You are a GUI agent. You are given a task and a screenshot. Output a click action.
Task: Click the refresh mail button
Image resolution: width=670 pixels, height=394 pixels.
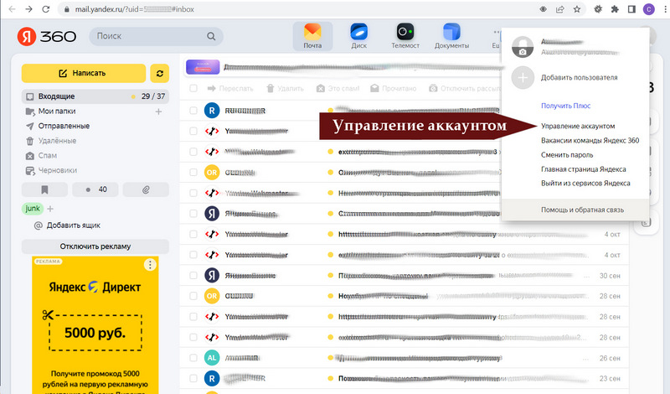(159, 73)
